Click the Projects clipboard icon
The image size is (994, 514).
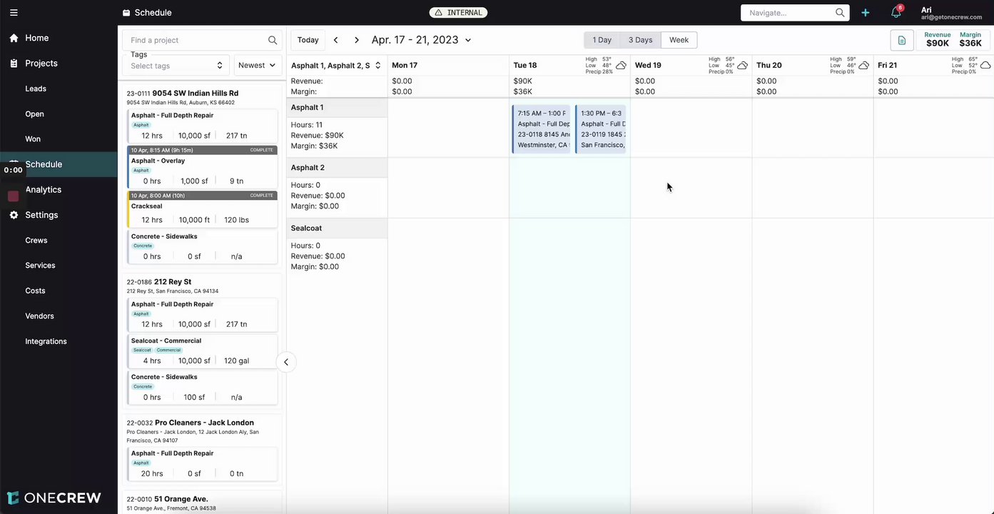pos(14,64)
